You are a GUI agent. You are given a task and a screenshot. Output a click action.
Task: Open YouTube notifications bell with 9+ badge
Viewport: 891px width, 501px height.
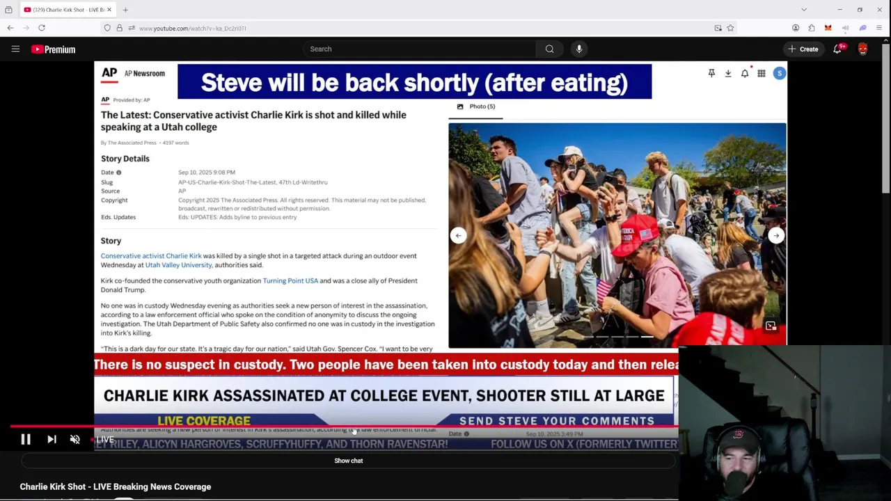click(x=837, y=49)
